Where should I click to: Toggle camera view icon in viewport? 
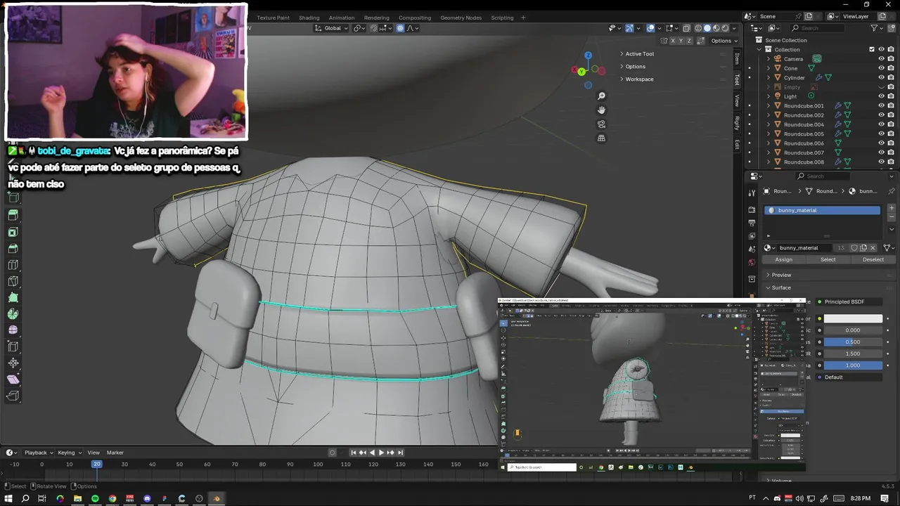(x=601, y=124)
